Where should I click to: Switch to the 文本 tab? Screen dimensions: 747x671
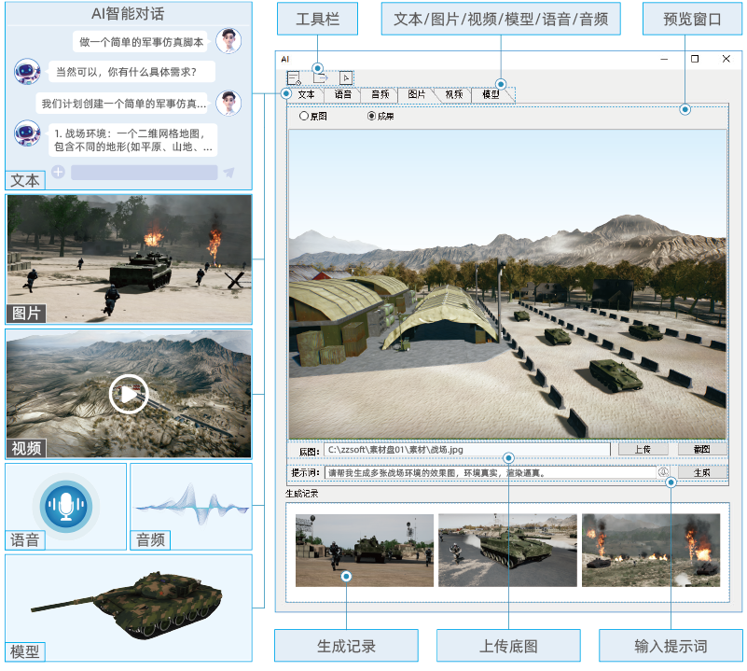(x=306, y=94)
